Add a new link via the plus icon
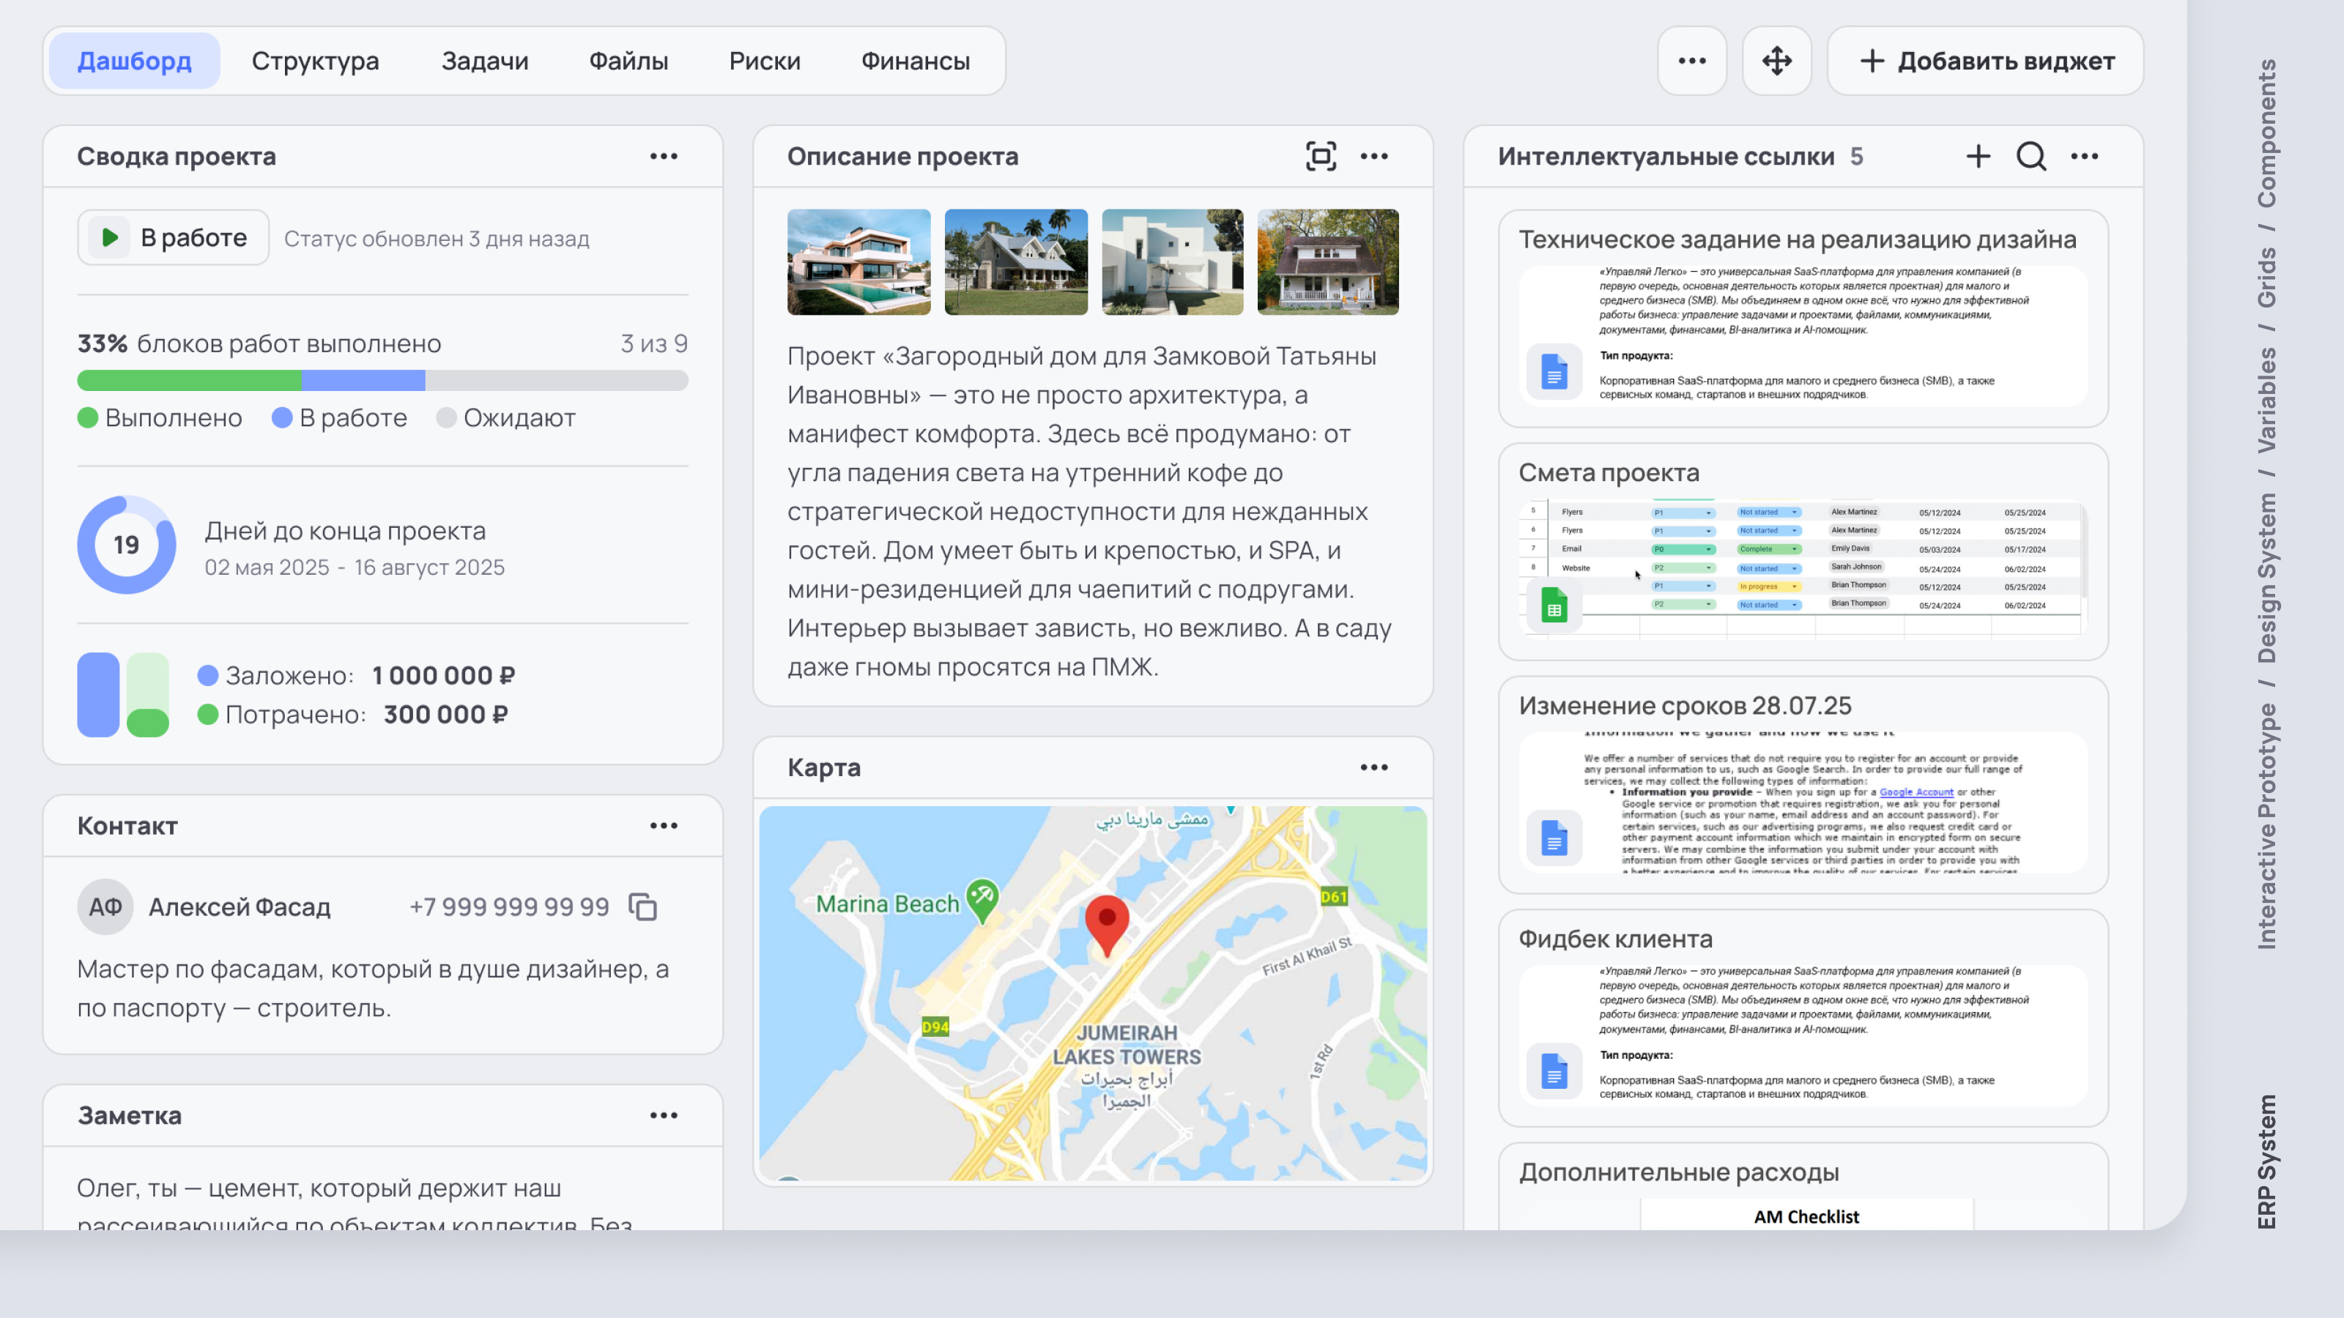The width and height of the screenshot is (2344, 1318). [x=1977, y=155]
